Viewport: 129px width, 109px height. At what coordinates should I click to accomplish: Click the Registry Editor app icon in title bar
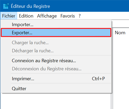6,6
